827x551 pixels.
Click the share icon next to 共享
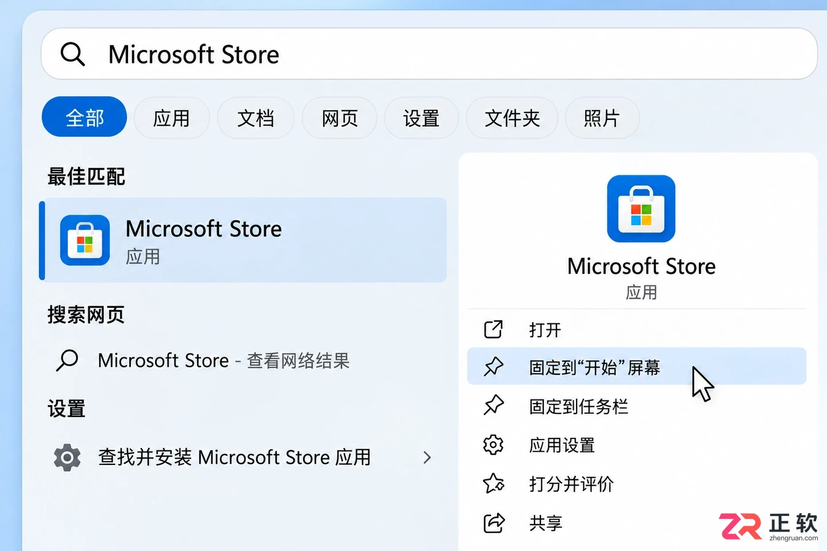[494, 523]
